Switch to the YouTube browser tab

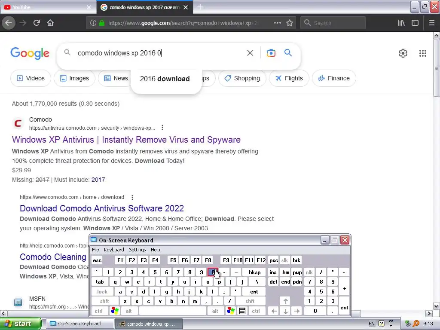[x=48, y=7]
